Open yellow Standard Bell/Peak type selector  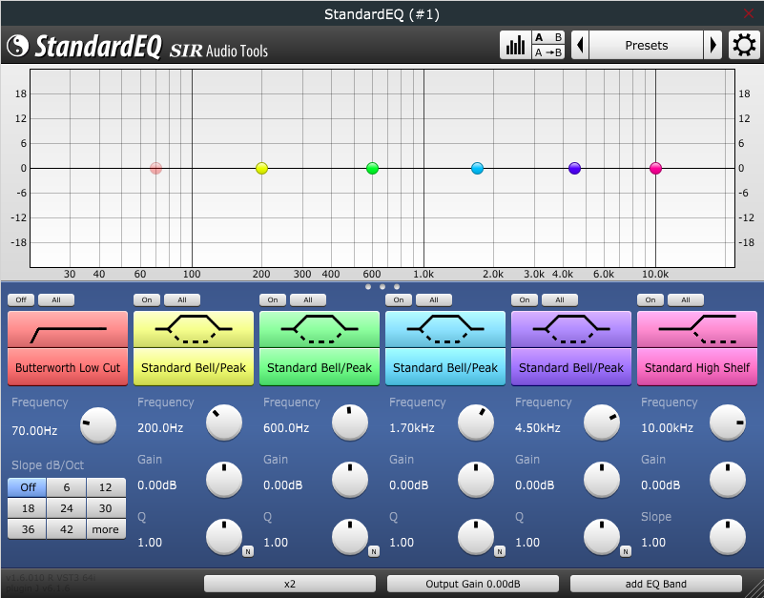tap(194, 367)
